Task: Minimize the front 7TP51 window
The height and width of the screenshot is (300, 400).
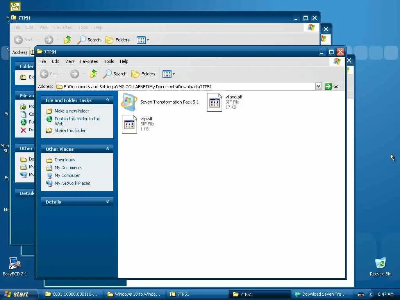Action: pos(322,52)
